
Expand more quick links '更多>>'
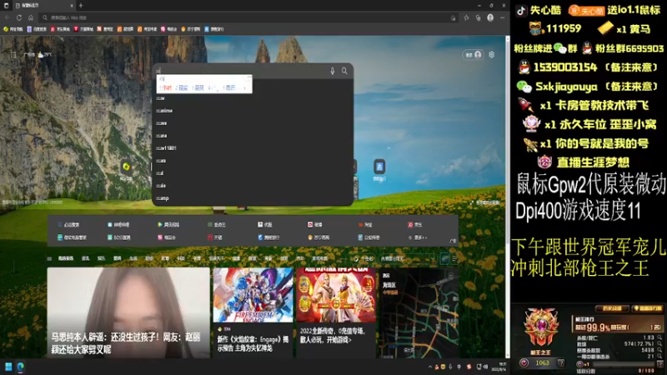coord(418,237)
